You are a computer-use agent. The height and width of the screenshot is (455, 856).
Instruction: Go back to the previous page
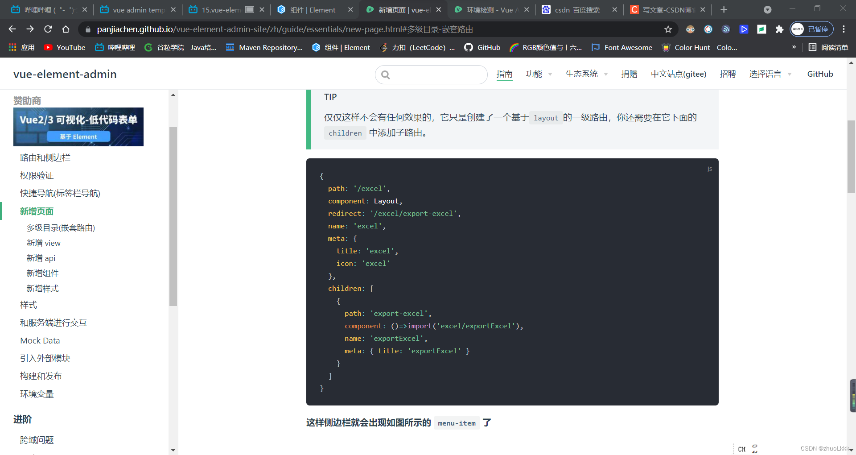coord(12,29)
